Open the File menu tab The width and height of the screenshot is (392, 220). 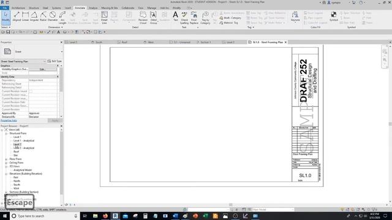tap(5, 8)
